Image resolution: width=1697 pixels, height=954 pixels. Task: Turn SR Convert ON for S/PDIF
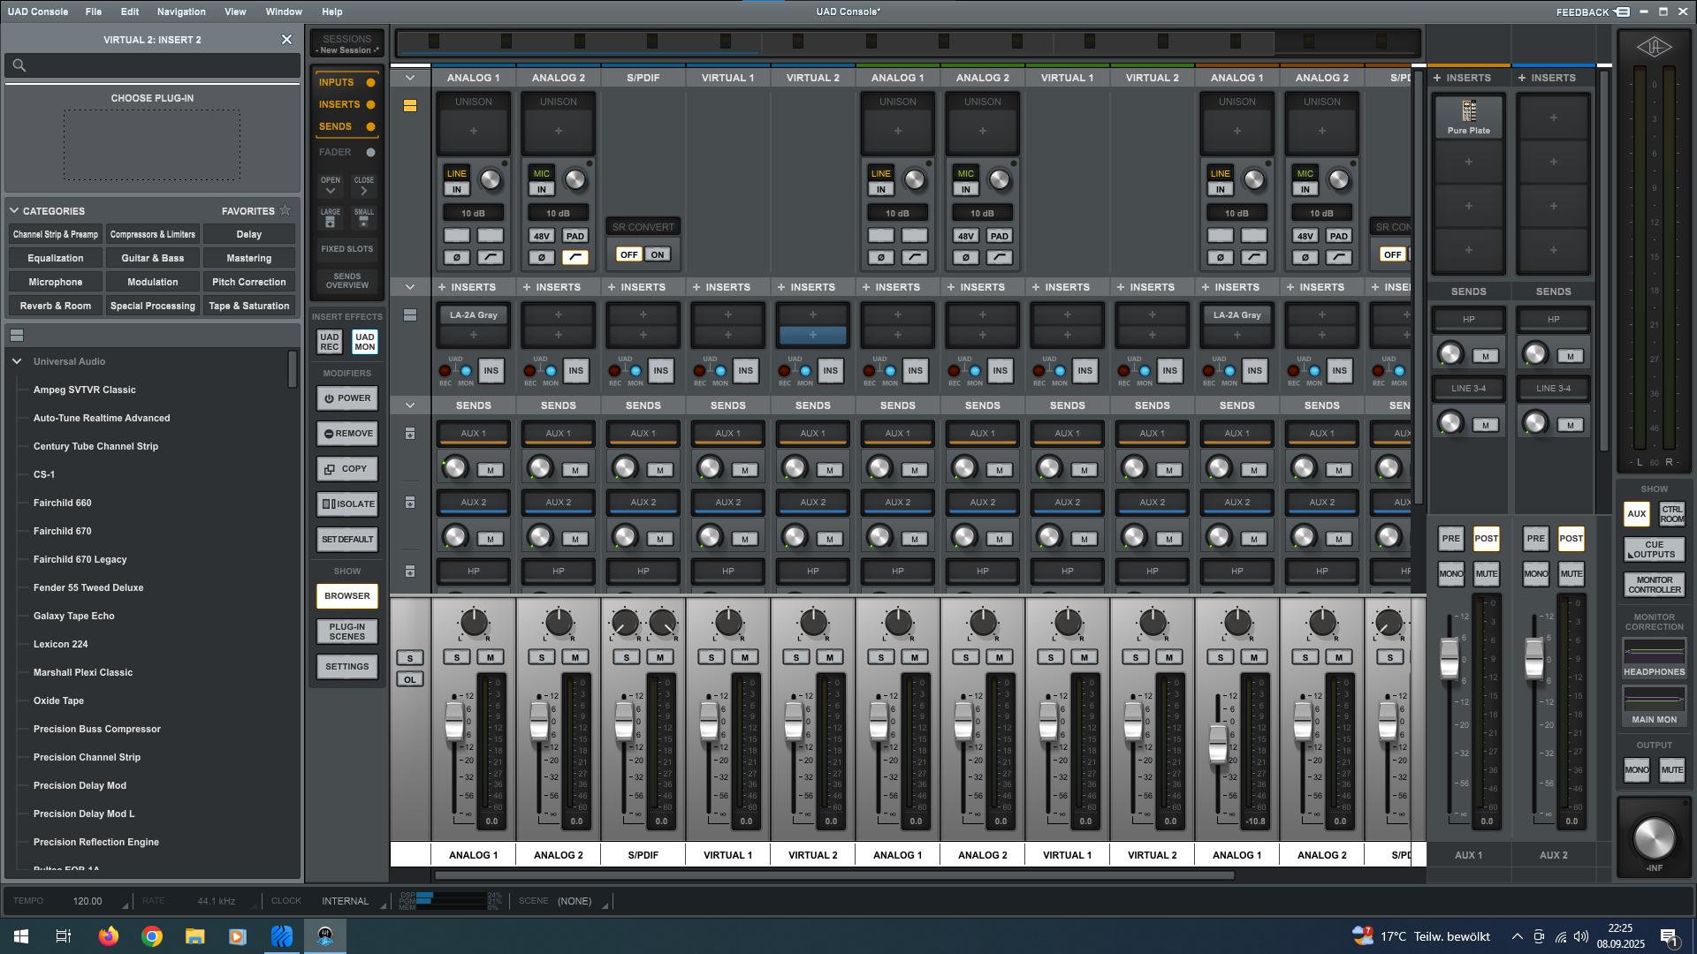pyautogui.click(x=658, y=254)
